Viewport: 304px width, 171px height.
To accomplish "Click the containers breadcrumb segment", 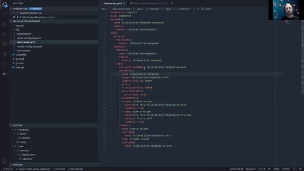I will click(183, 9).
